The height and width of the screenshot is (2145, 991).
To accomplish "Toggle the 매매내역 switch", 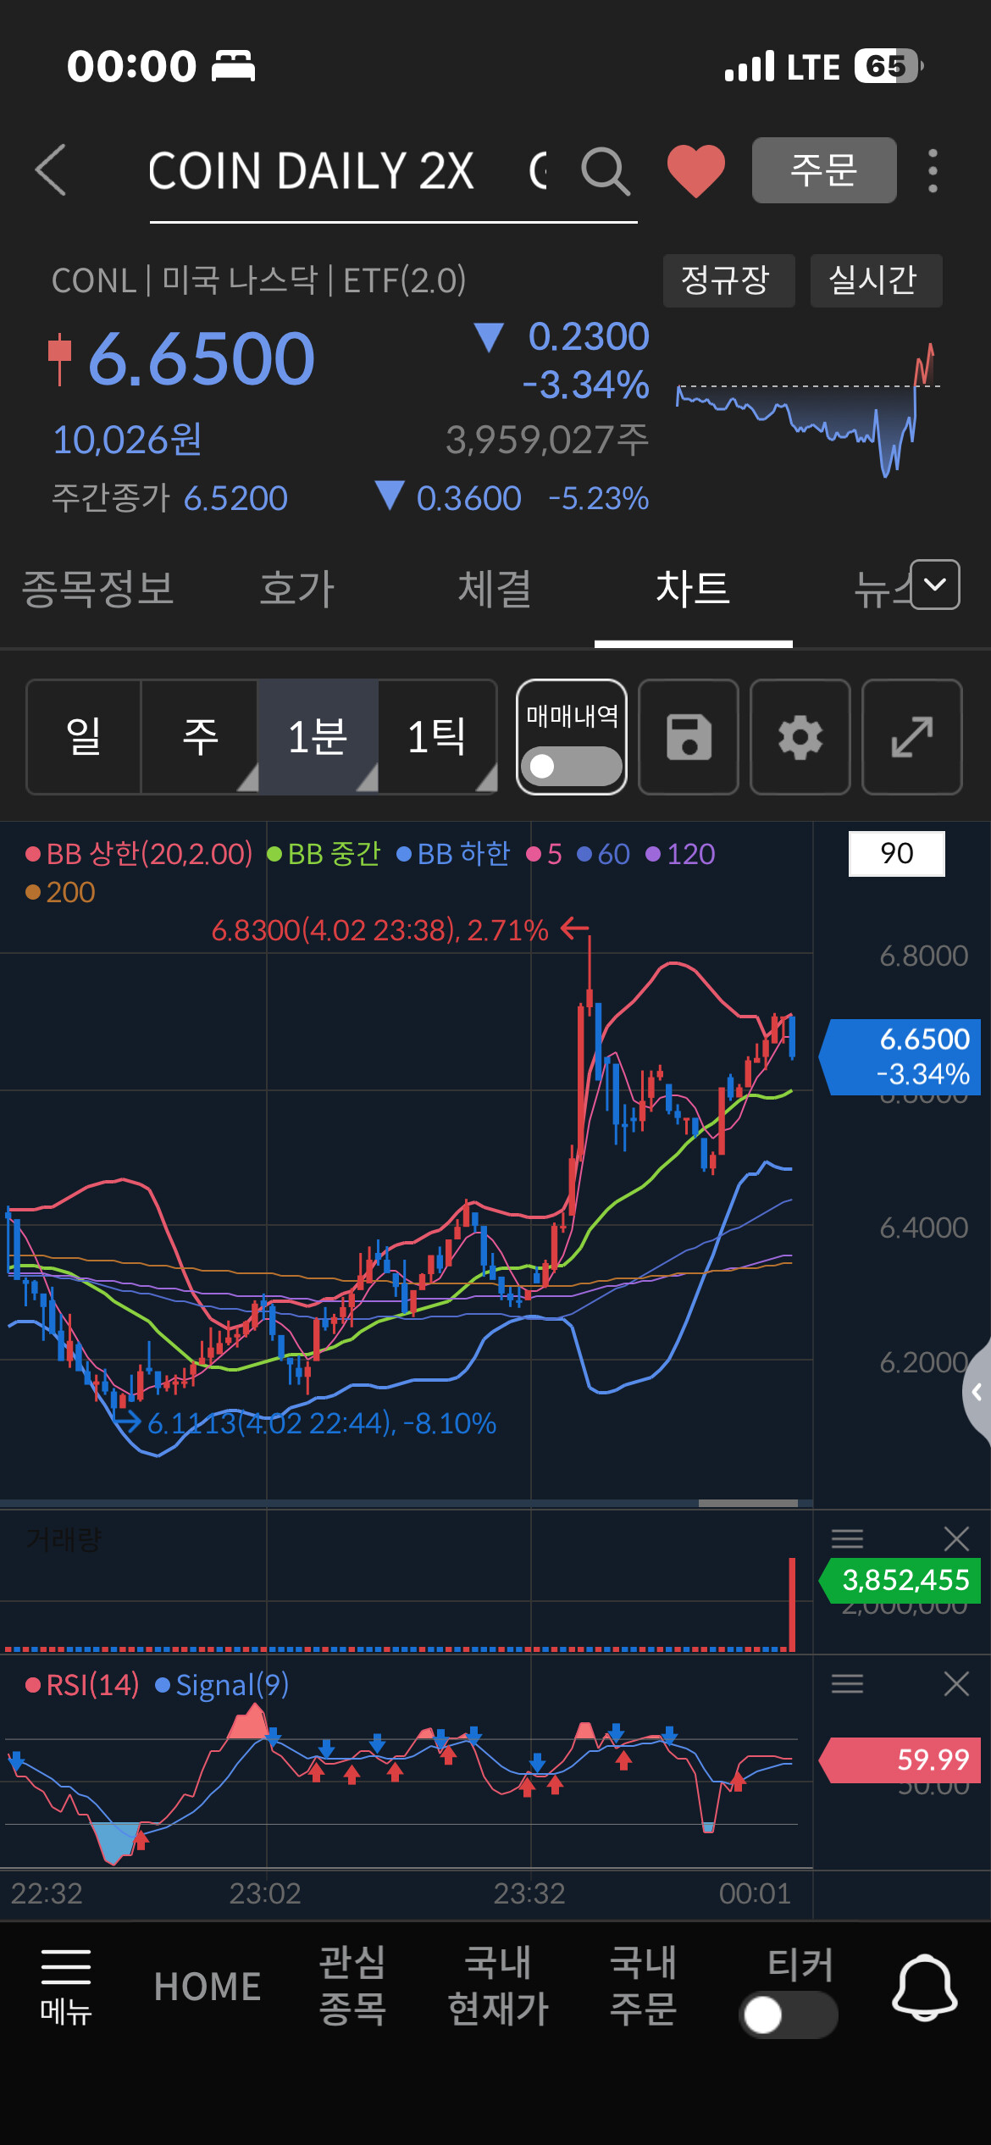I will point(572,766).
